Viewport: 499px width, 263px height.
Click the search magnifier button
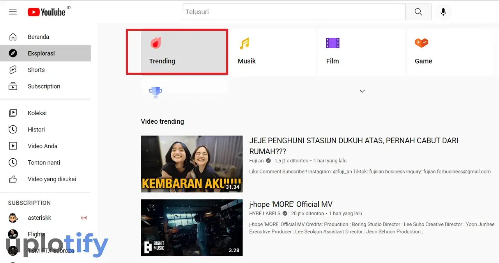click(x=418, y=12)
